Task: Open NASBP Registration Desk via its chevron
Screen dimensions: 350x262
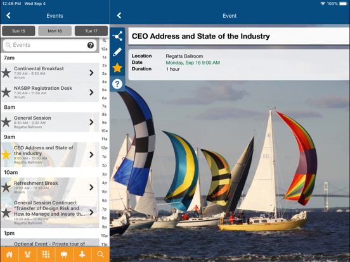Action: click(x=91, y=92)
